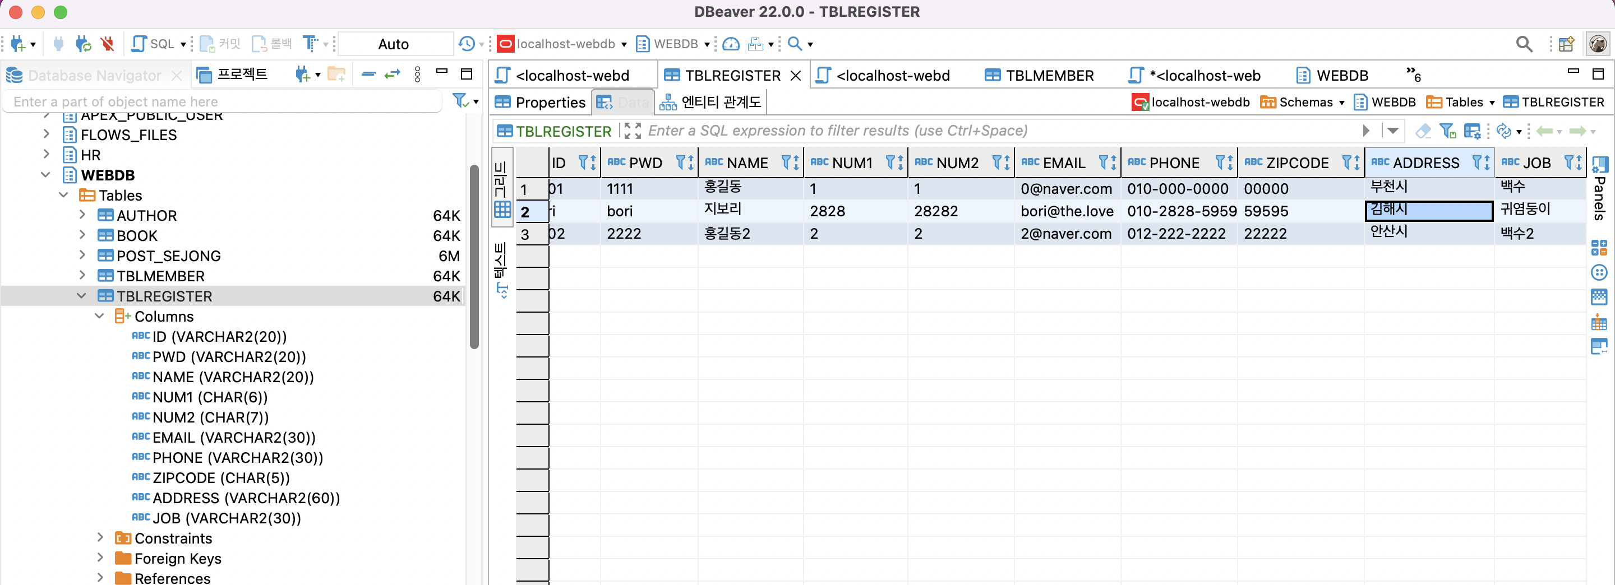Open custom filters table settings icon

pos(1471,130)
